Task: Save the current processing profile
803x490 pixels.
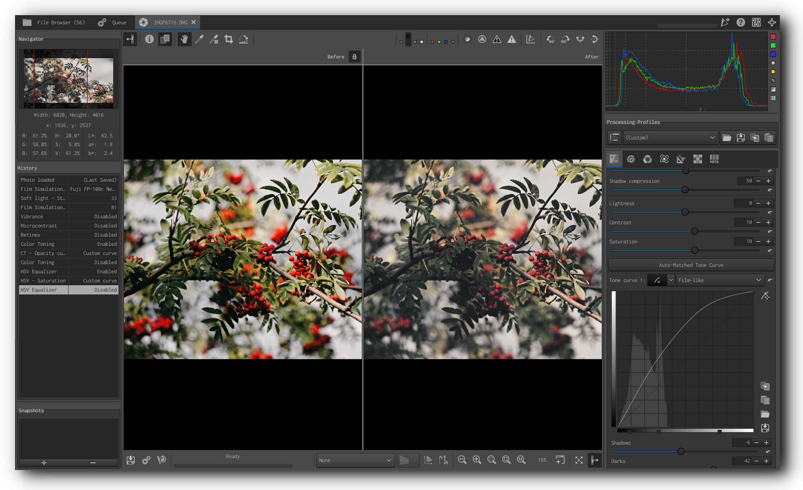Action: pos(740,137)
